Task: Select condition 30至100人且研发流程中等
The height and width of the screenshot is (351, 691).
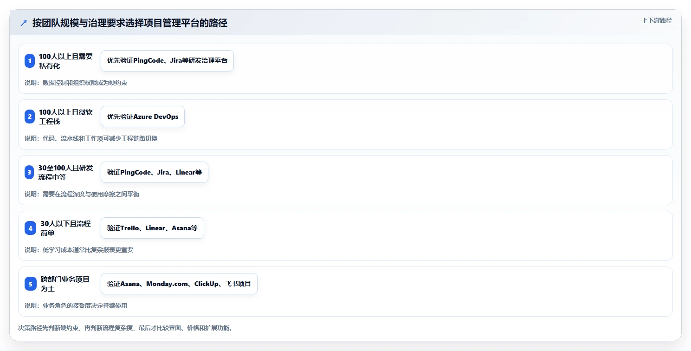Action: pos(66,172)
